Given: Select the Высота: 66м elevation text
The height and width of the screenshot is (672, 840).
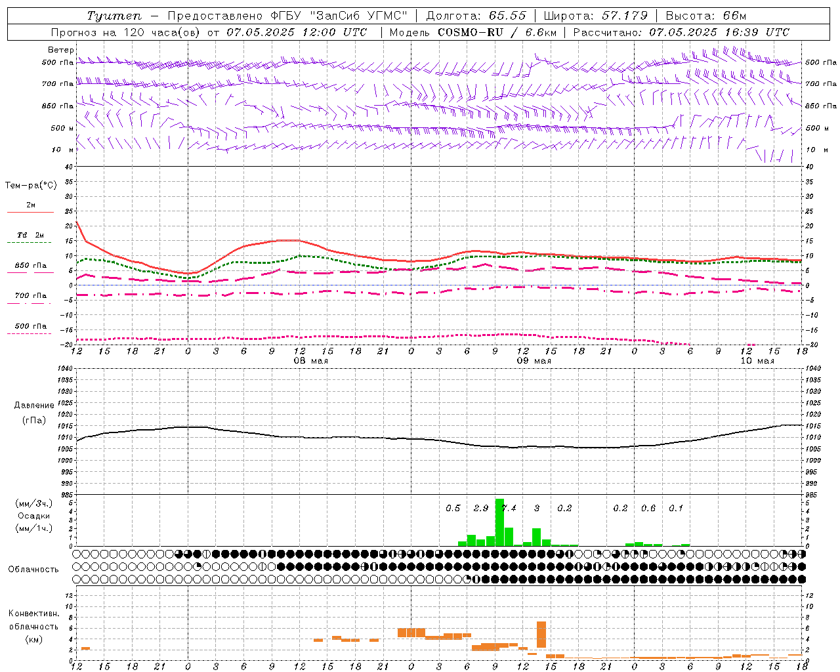Looking at the screenshot, I should 706,16.
